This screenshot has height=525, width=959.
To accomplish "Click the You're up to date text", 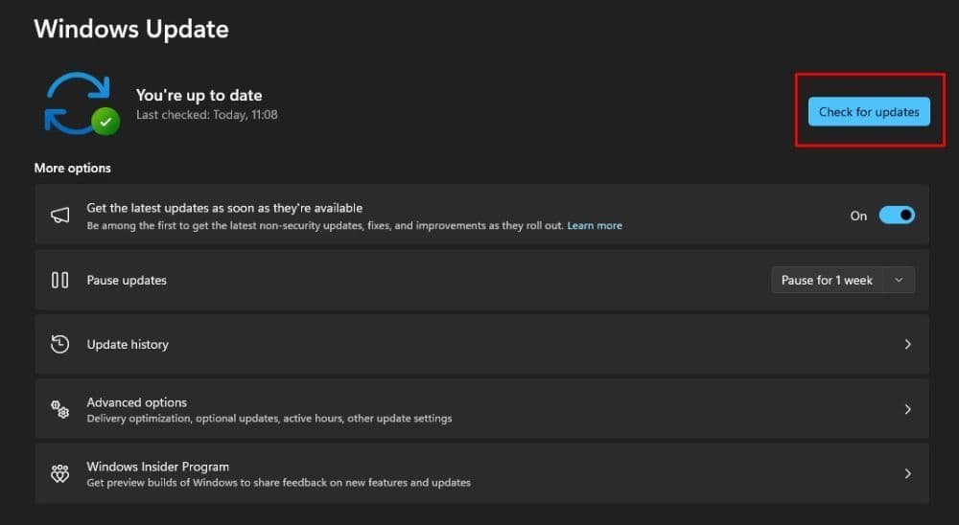I will pyautogui.click(x=199, y=96).
